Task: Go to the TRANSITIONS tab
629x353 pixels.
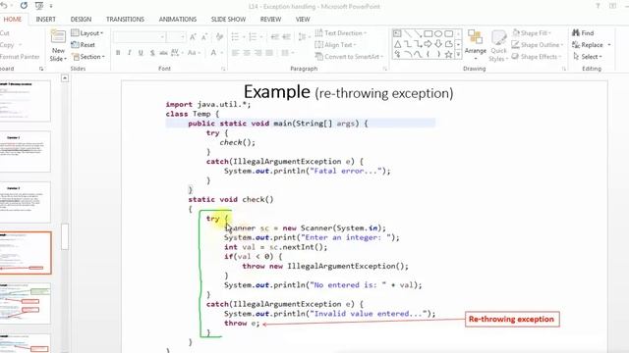Action: [125, 20]
